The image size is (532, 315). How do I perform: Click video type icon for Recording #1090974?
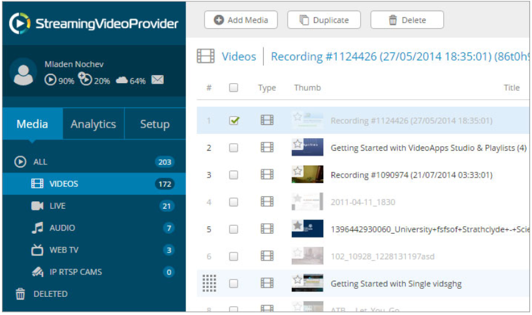267,174
